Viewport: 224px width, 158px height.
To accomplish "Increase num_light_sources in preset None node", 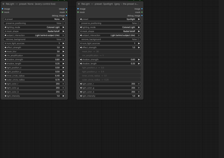I will coord(63,43).
